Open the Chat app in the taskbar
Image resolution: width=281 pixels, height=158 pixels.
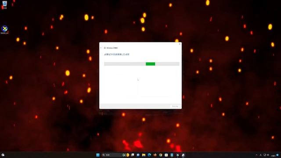(x=138, y=155)
